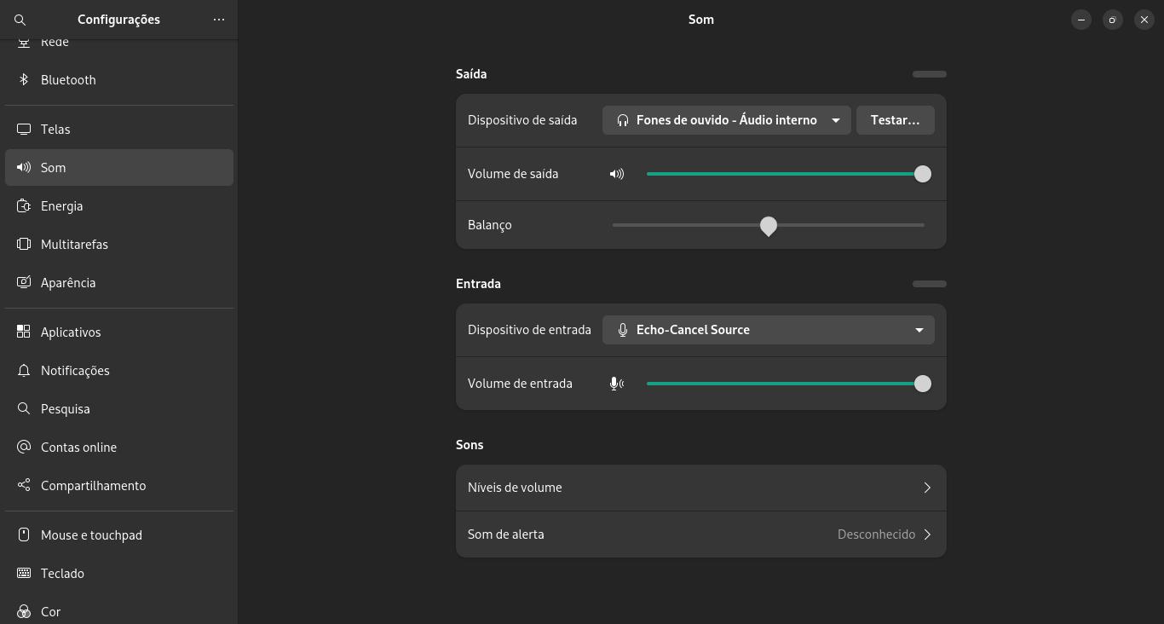Screen dimensions: 1164x624
Task: Expand Dispositivo de saída dropdown arrow
Action: (836, 120)
